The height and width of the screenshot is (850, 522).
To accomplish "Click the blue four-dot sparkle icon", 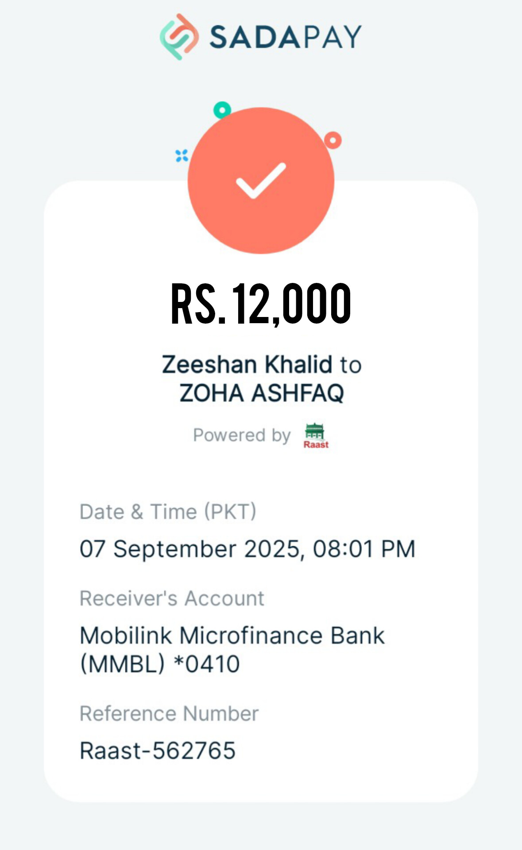I will click(182, 156).
